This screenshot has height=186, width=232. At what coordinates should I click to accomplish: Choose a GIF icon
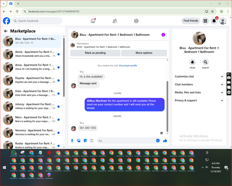[x=92, y=140]
